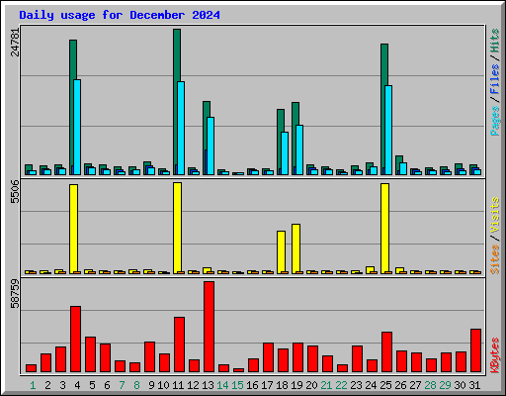Click the red KBytes bar for day 9
The width and height of the screenshot is (506, 396).
(149, 357)
